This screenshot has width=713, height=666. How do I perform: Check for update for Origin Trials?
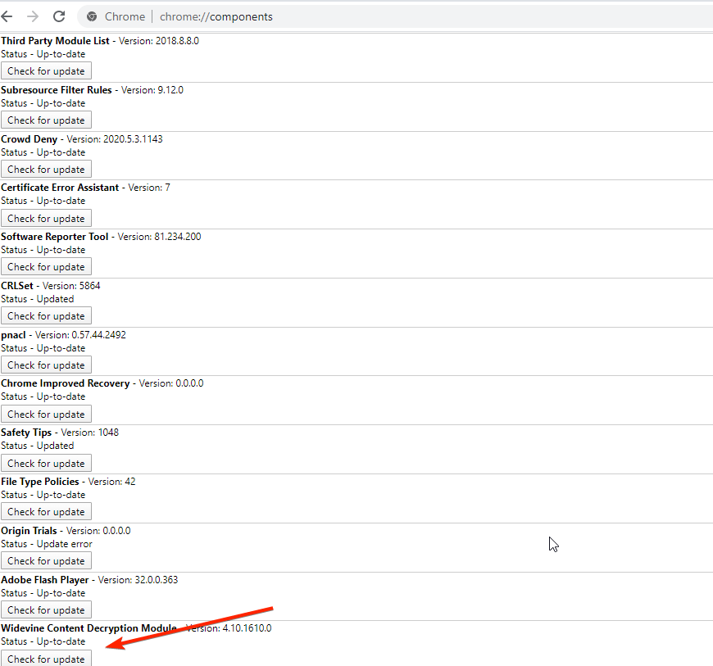pos(46,561)
